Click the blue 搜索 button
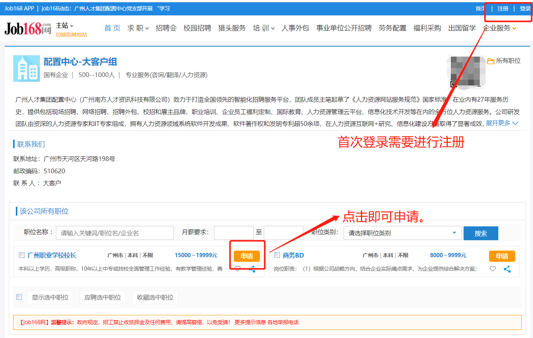533x338 pixels. pyautogui.click(x=481, y=233)
